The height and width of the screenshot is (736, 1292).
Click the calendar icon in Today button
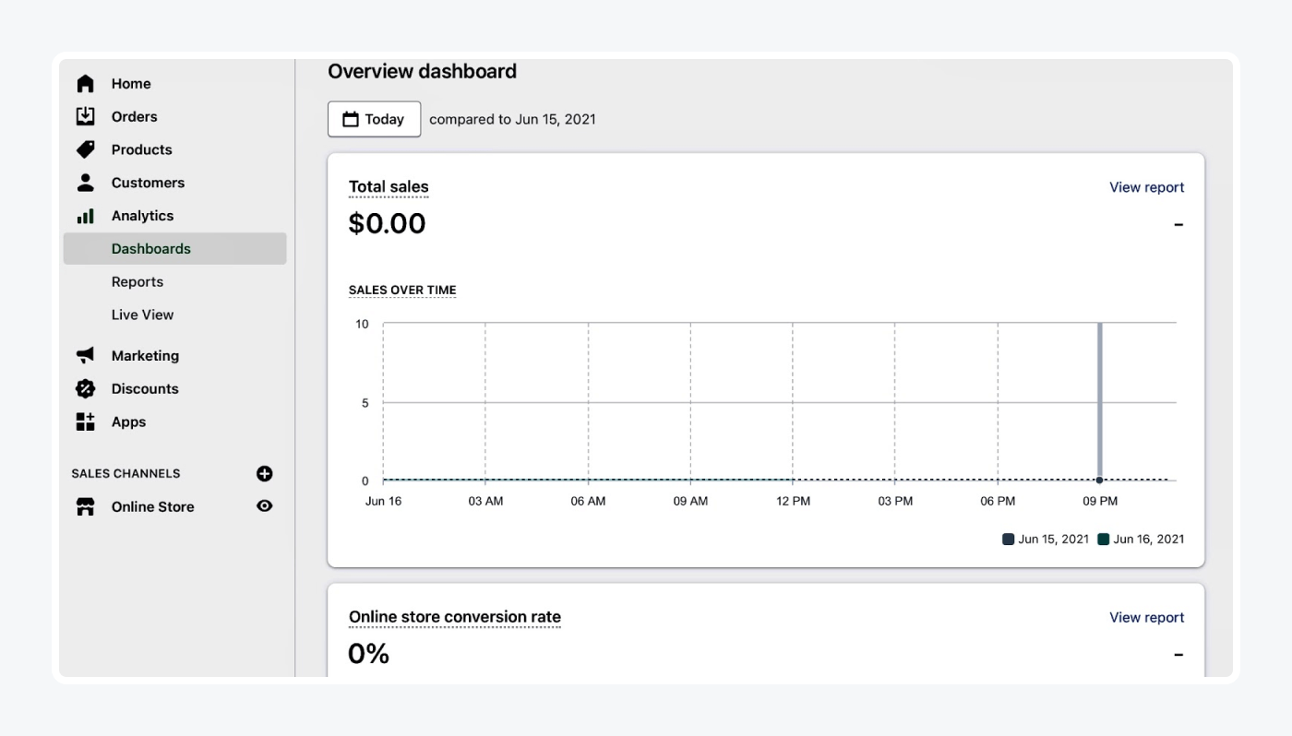(353, 118)
